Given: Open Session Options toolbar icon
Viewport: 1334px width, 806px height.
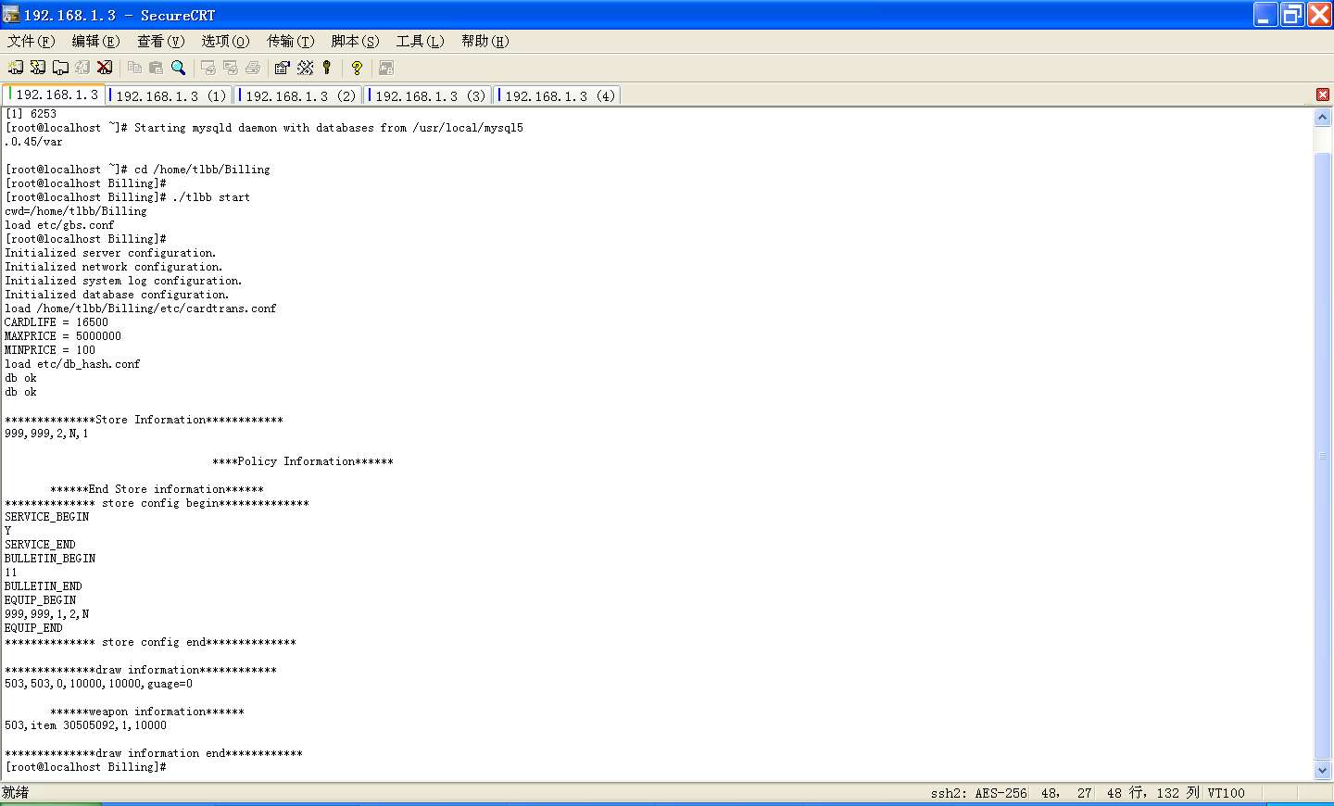Looking at the screenshot, I should coord(283,68).
